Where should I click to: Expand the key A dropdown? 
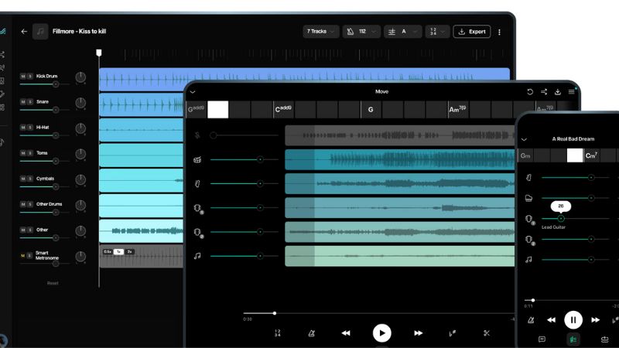(x=403, y=32)
